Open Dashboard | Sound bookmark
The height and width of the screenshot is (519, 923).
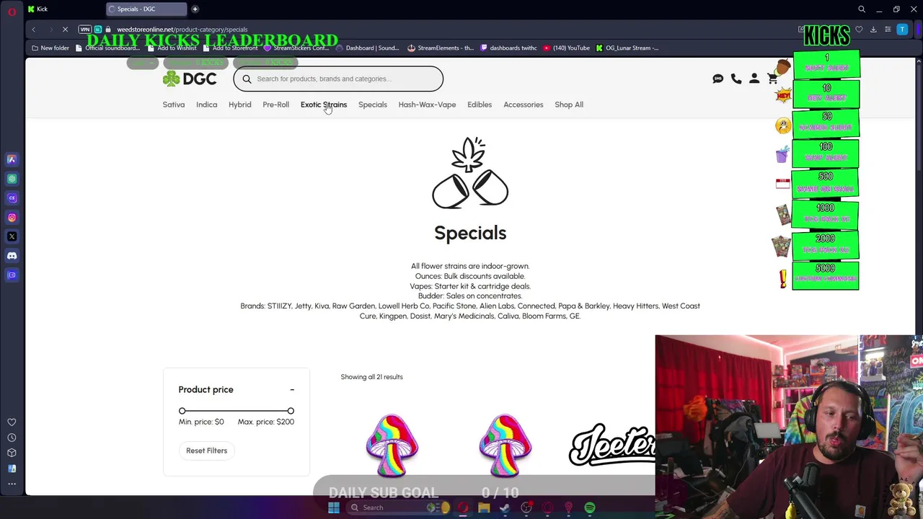click(x=368, y=48)
